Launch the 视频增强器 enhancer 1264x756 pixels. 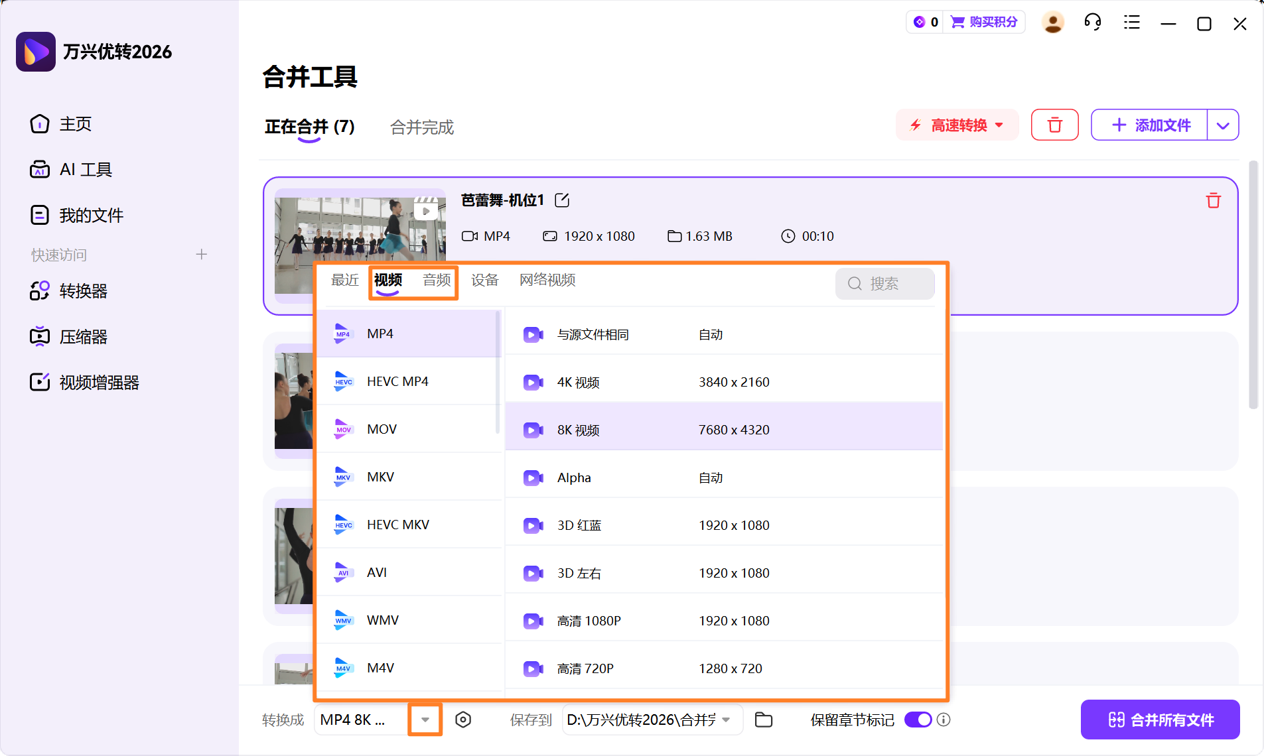99,381
